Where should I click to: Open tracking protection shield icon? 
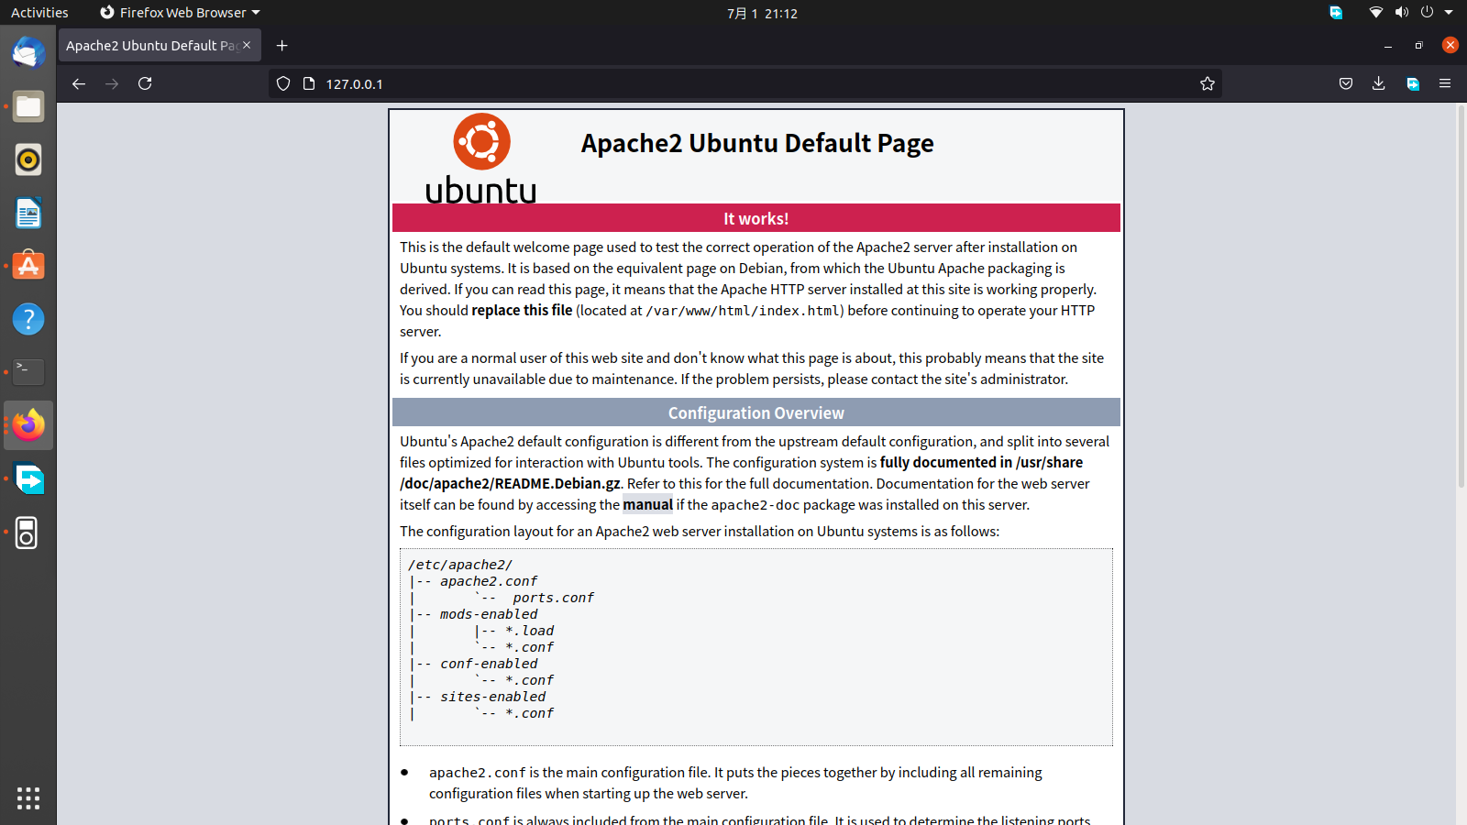[283, 83]
